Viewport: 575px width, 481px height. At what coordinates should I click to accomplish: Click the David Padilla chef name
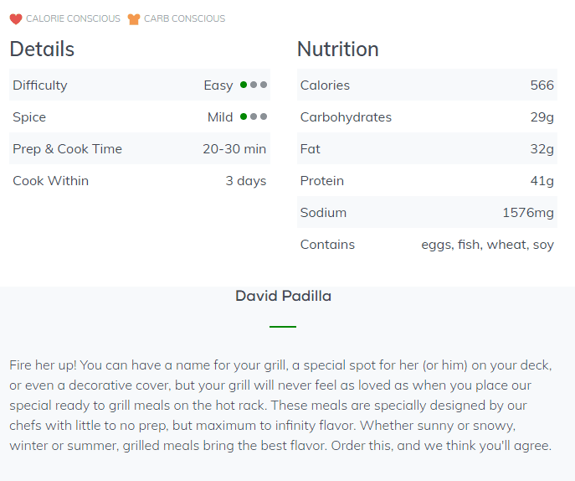tap(283, 296)
